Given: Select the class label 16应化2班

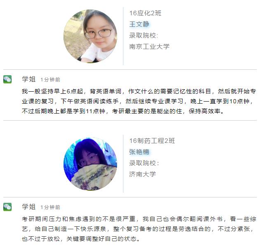Looking at the screenshot, I should [x=145, y=13].
